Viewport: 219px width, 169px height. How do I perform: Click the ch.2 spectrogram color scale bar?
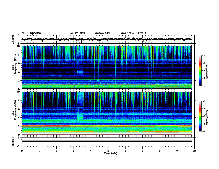point(200,116)
